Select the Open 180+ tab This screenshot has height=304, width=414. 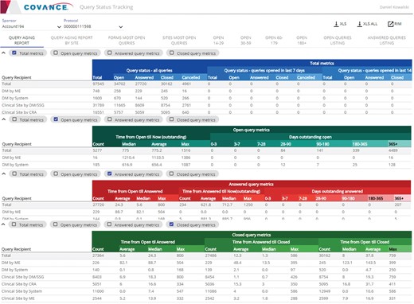pos(302,41)
